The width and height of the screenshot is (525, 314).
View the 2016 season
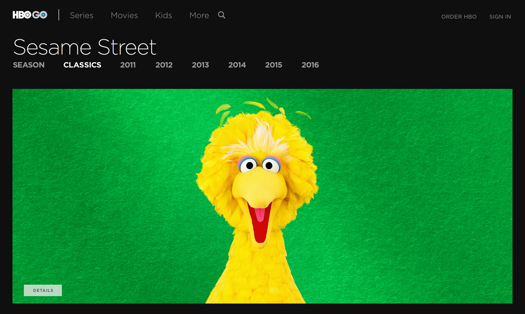coord(310,65)
